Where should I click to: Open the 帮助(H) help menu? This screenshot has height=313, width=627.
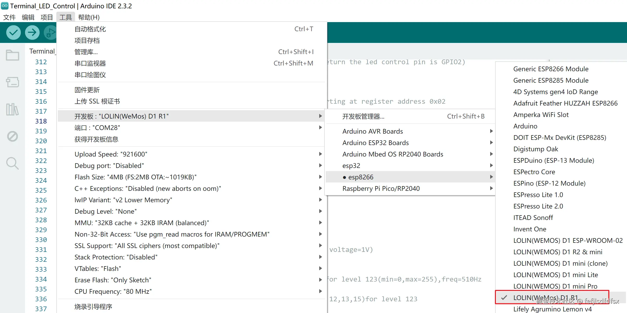pyautogui.click(x=89, y=17)
